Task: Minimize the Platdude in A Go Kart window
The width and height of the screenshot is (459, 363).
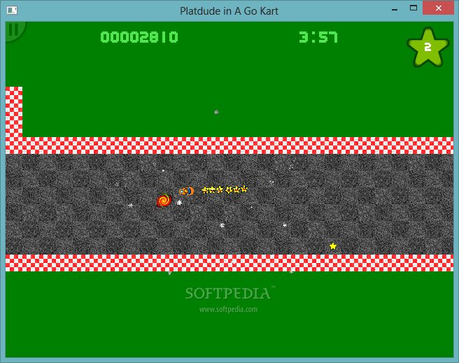Action: (x=395, y=10)
